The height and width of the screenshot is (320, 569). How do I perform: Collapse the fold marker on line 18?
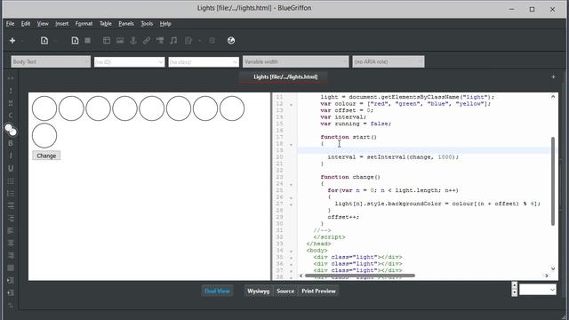(291, 144)
